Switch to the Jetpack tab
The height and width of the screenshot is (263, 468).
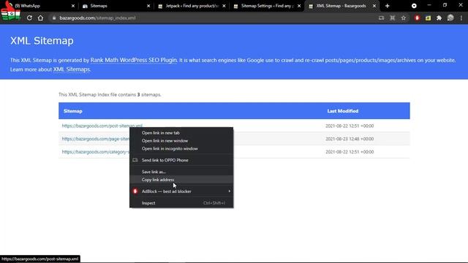click(x=192, y=6)
